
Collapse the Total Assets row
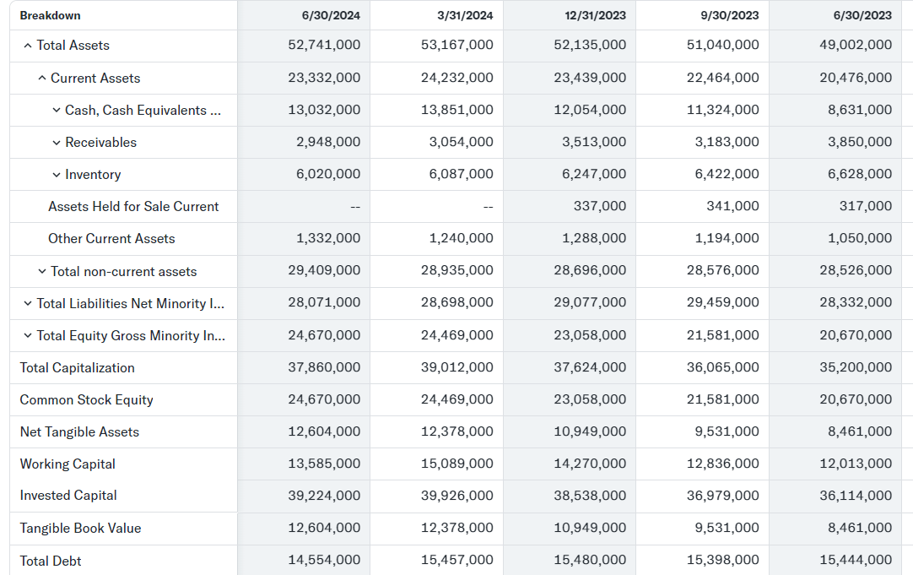[28, 46]
